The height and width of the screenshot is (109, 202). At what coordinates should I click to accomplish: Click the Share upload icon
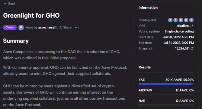(60, 28)
